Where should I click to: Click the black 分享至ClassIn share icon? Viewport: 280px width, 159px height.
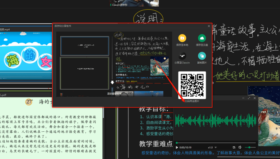pyautogui.click(x=182, y=56)
